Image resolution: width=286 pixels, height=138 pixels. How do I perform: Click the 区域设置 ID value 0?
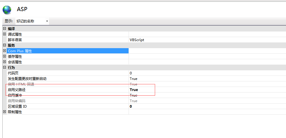[131, 106]
